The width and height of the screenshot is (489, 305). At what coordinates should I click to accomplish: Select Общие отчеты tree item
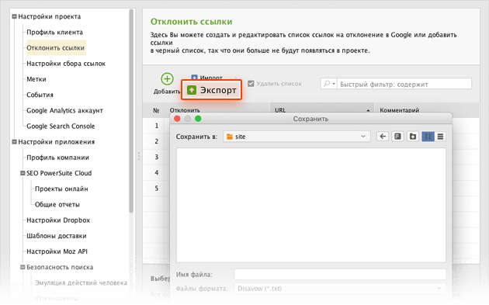(x=57, y=205)
